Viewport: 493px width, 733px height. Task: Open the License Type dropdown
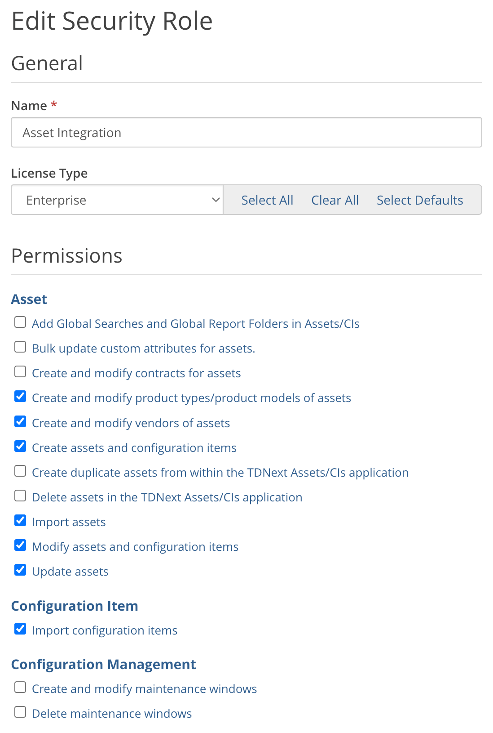[x=117, y=200]
